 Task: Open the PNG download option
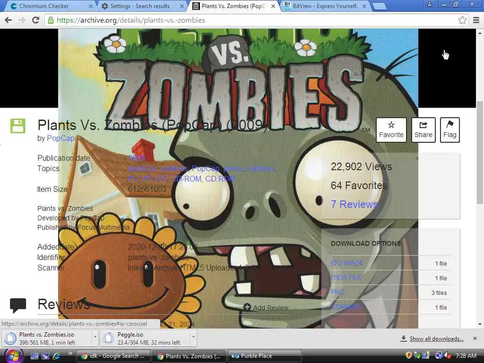[x=337, y=292]
